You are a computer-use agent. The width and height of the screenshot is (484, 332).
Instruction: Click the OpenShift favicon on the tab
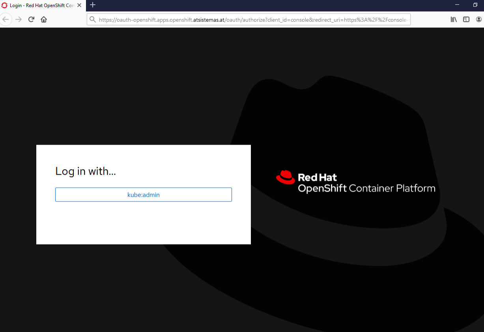pyautogui.click(x=5, y=6)
